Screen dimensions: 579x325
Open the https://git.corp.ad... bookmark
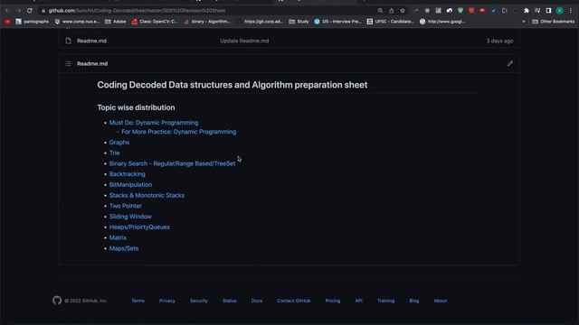point(261,22)
